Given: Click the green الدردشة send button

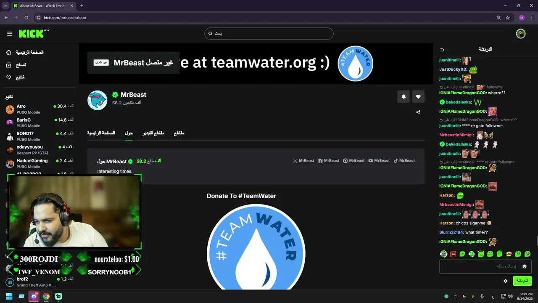Looking at the screenshot, I should [522, 281].
